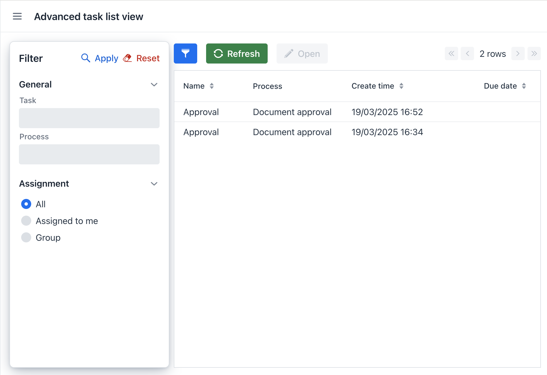Select the Assigned to me radio button
Screen dimensions: 547x375
pyautogui.click(x=26, y=221)
